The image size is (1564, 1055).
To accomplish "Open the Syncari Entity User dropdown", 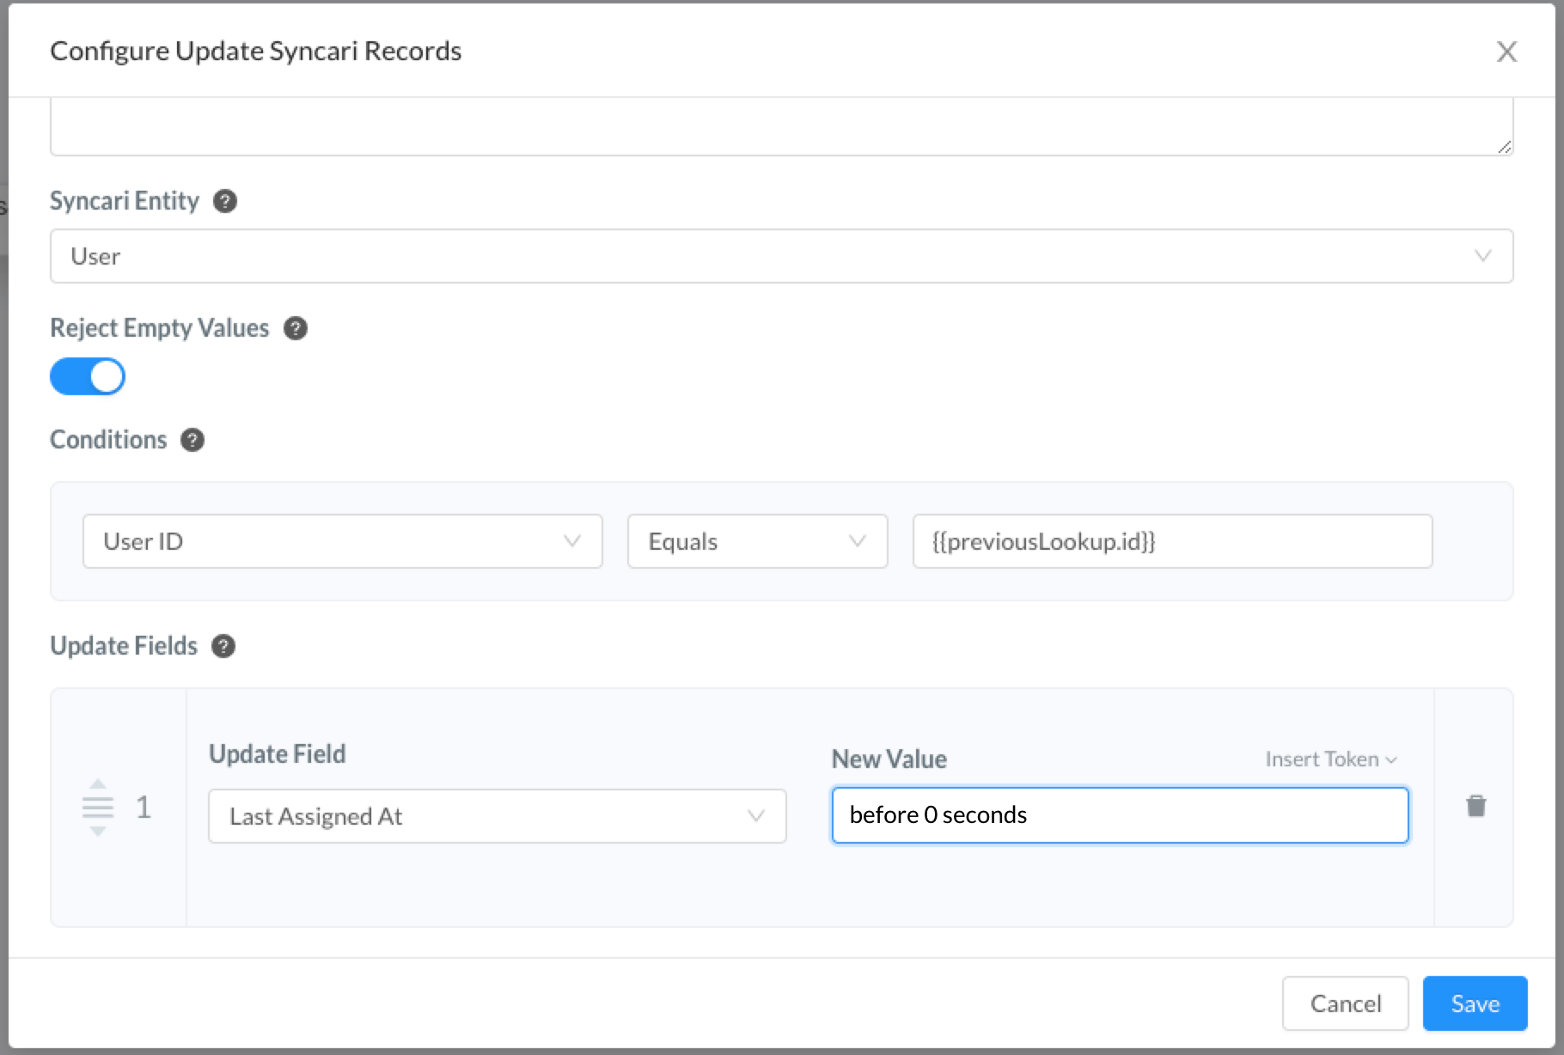I will point(781,256).
